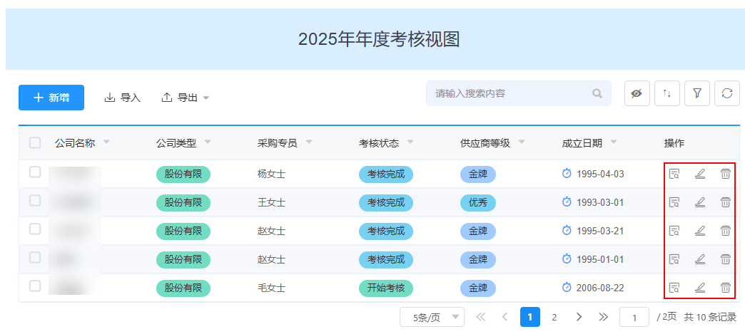Delete the 毛女士 row using the trash icon
This screenshot has width=745, height=334.
click(x=725, y=288)
